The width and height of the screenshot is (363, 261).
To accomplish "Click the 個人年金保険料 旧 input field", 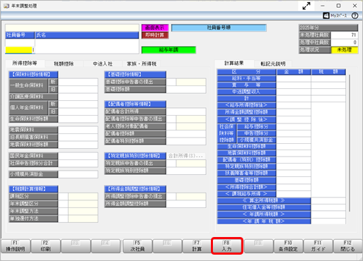I will (78, 111).
